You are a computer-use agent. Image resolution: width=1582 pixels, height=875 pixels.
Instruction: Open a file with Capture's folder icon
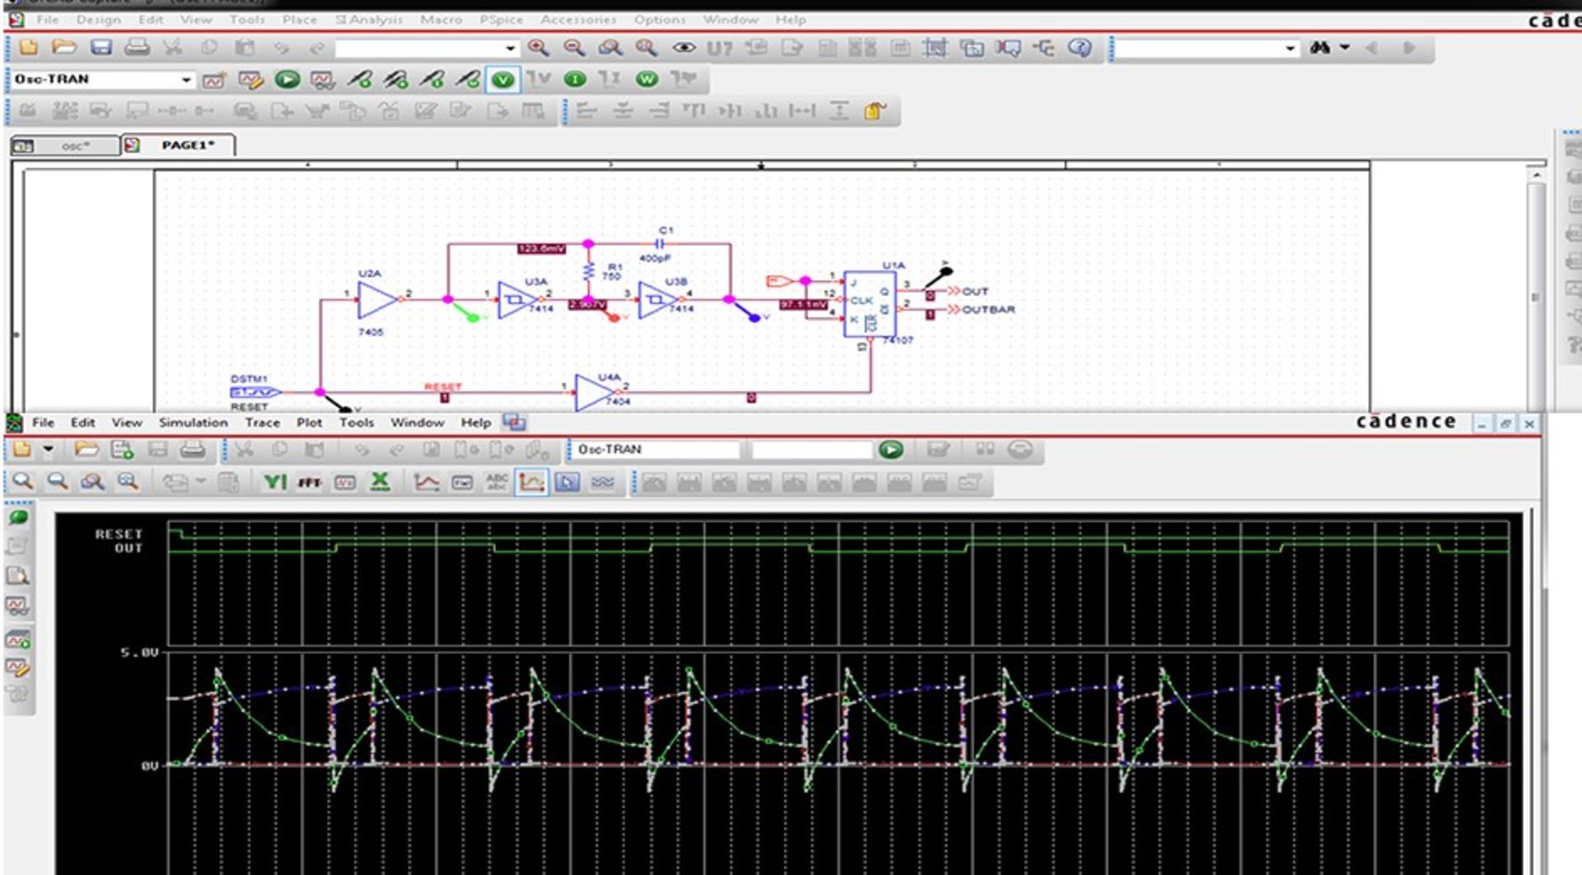[64, 48]
